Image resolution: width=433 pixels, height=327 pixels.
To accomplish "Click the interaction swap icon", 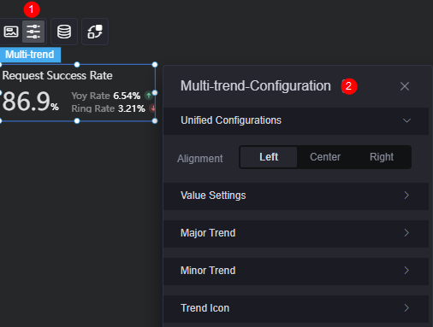I will point(95,32).
